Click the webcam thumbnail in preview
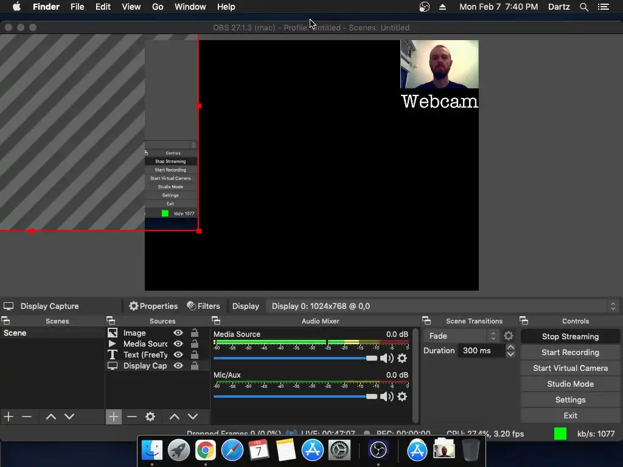The width and height of the screenshot is (623, 467). tap(439, 64)
